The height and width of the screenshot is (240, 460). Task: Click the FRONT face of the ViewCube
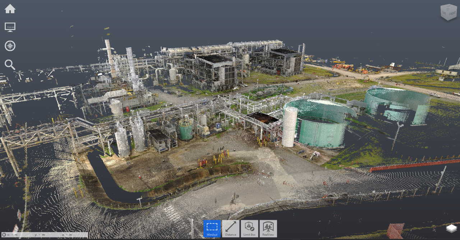click(x=452, y=14)
